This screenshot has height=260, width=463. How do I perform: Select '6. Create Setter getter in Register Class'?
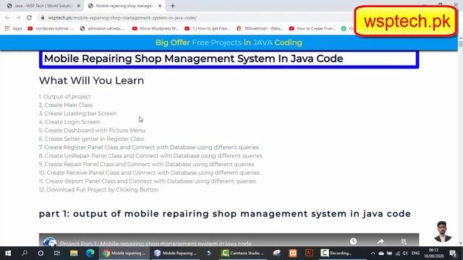[x=92, y=139]
